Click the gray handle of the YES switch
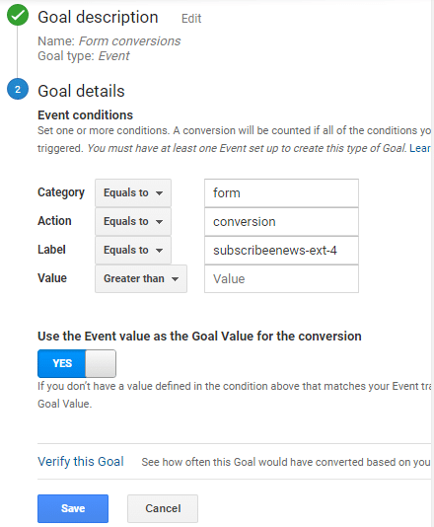434x527 pixels. pyautogui.click(x=101, y=363)
